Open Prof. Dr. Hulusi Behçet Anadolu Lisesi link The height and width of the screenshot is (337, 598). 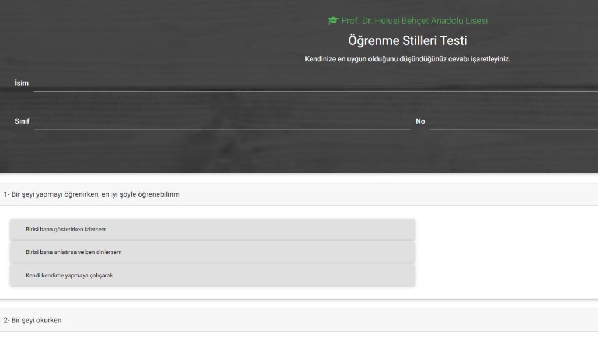[413, 21]
